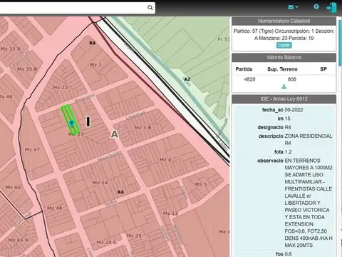
Task: Click the blue parcel marker pin
Action: click(72, 124)
